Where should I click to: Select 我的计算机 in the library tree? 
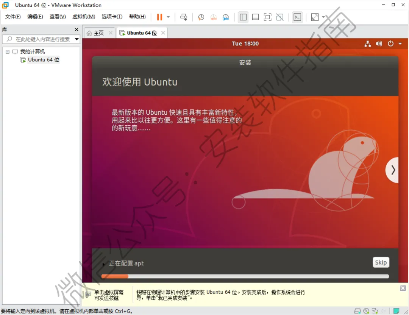click(x=33, y=51)
